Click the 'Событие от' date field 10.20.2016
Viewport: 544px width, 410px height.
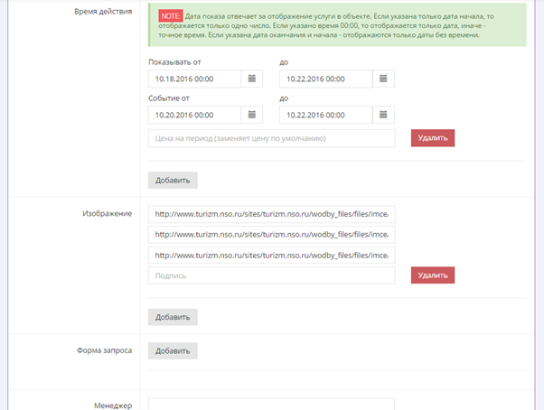pyautogui.click(x=193, y=115)
